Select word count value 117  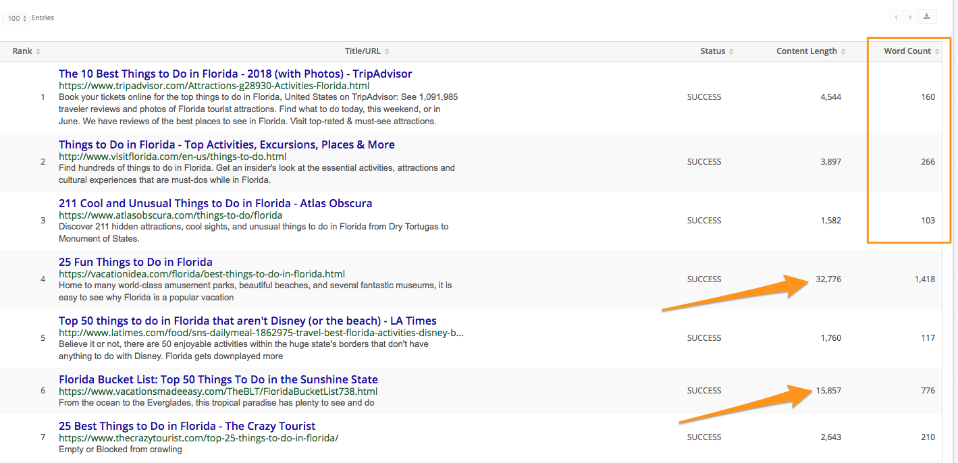click(928, 338)
